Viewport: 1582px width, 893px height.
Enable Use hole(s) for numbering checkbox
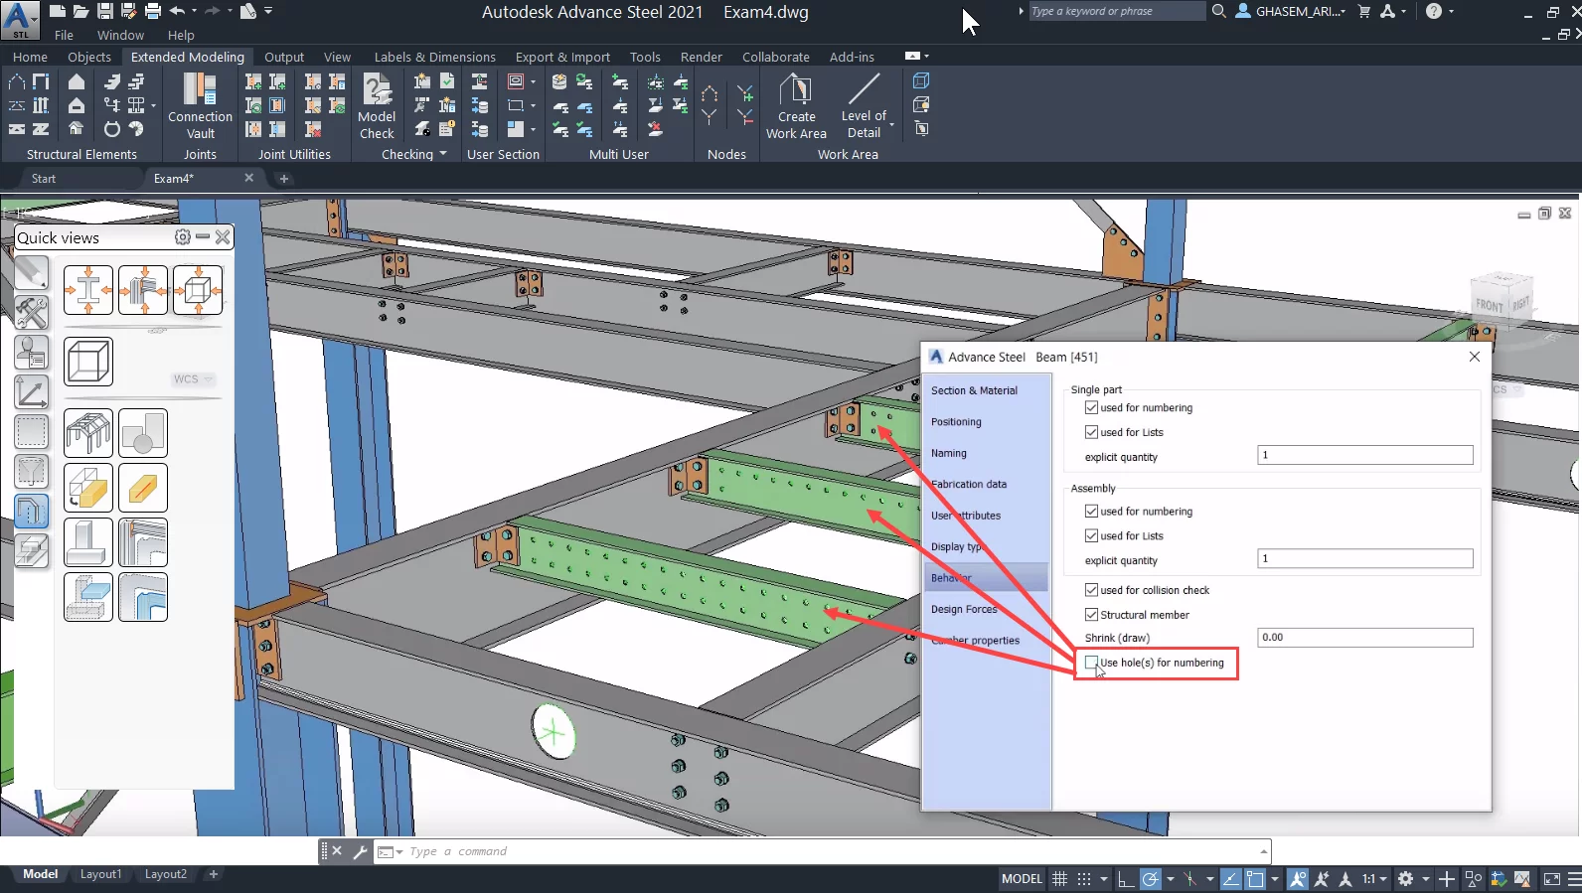coord(1092,663)
